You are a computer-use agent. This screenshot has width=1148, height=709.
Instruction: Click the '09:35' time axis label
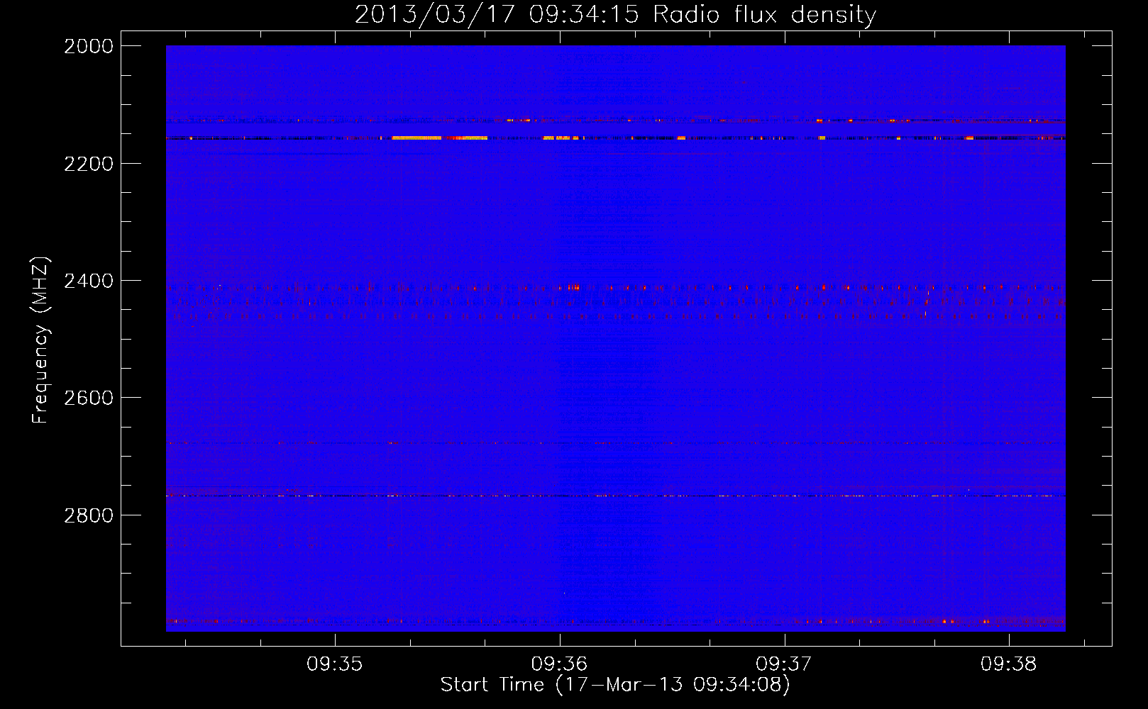(x=335, y=664)
